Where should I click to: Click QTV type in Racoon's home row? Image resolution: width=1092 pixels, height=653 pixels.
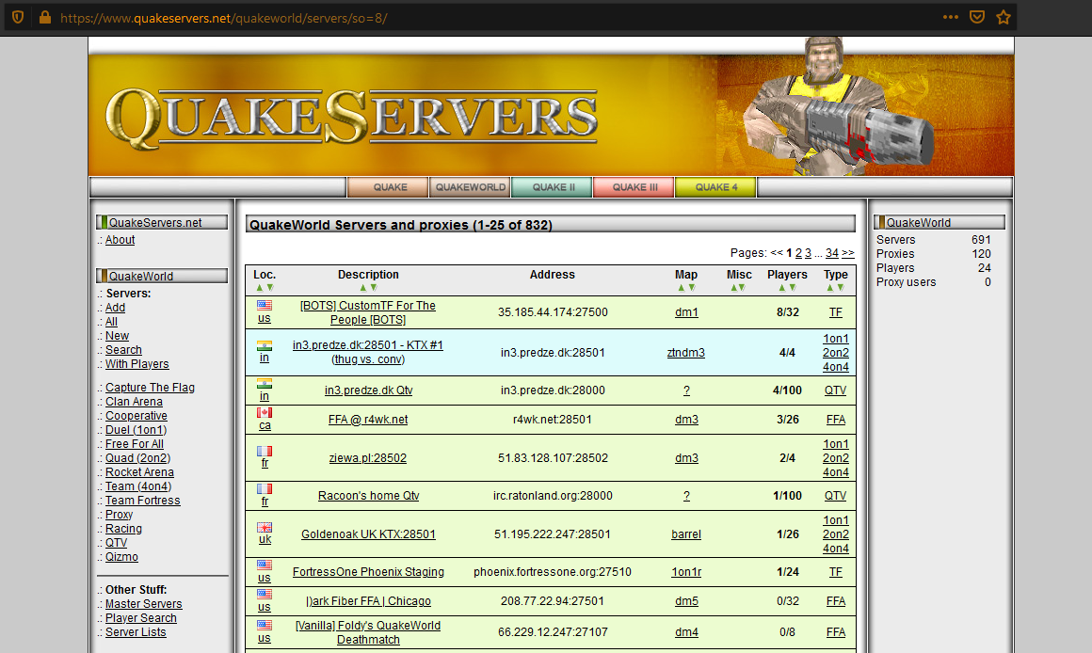836,496
